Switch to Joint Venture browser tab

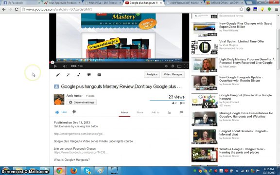[x=184, y=3]
